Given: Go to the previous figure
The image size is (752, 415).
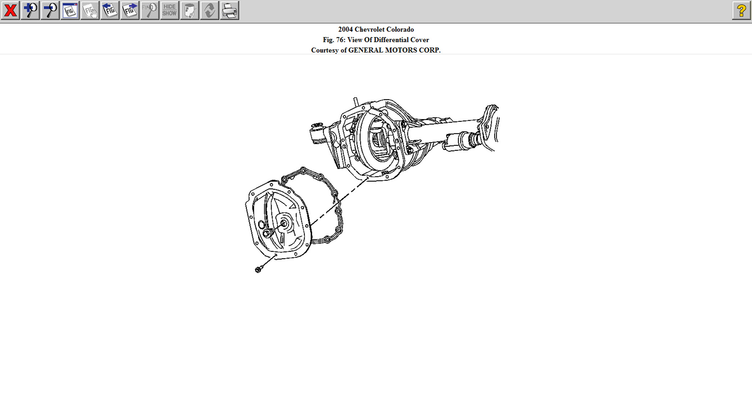Looking at the screenshot, I should pos(110,10).
